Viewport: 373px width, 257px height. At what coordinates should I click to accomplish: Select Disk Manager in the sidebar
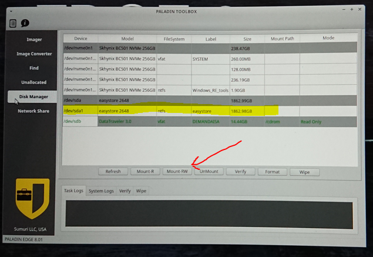pyautogui.click(x=32, y=96)
